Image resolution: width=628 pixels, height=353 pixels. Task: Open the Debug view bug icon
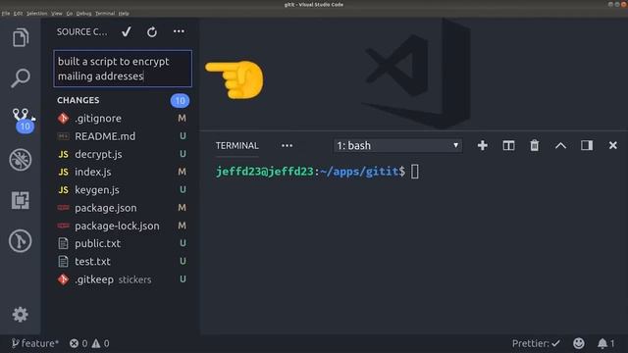[x=21, y=160]
